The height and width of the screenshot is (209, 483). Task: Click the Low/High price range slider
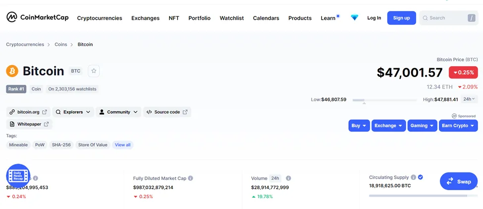coord(385,100)
